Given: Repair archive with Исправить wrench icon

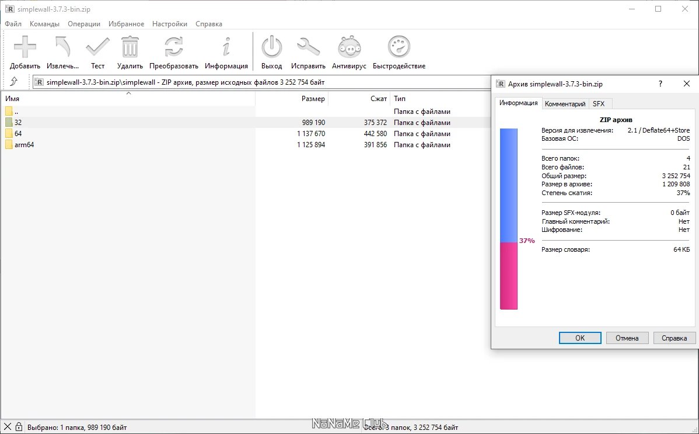Looking at the screenshot, I should [308, 47].
